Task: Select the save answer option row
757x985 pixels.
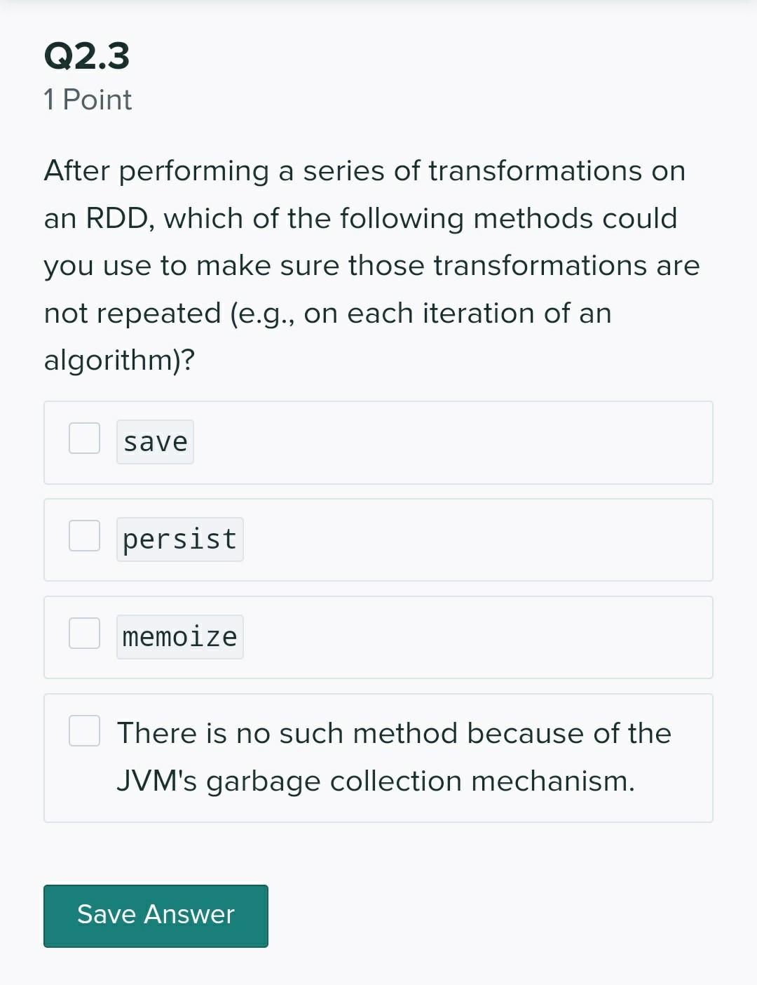Action: (x=378, y=442)
